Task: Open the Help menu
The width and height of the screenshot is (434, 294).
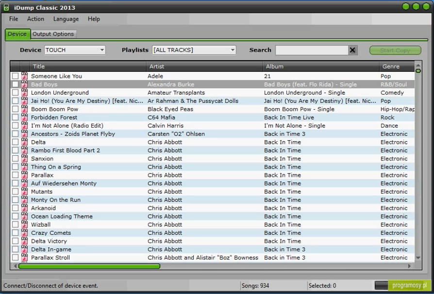Action: (x=94, y=19)
